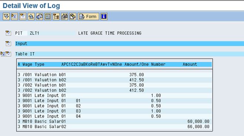Select the Table IT row label
Viewport: 244px width, 136px height.
pyautogui.click(x=25, y=54)
